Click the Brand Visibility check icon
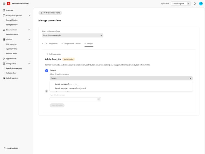This screenshot has width=205, height=154. pos(4,30)
